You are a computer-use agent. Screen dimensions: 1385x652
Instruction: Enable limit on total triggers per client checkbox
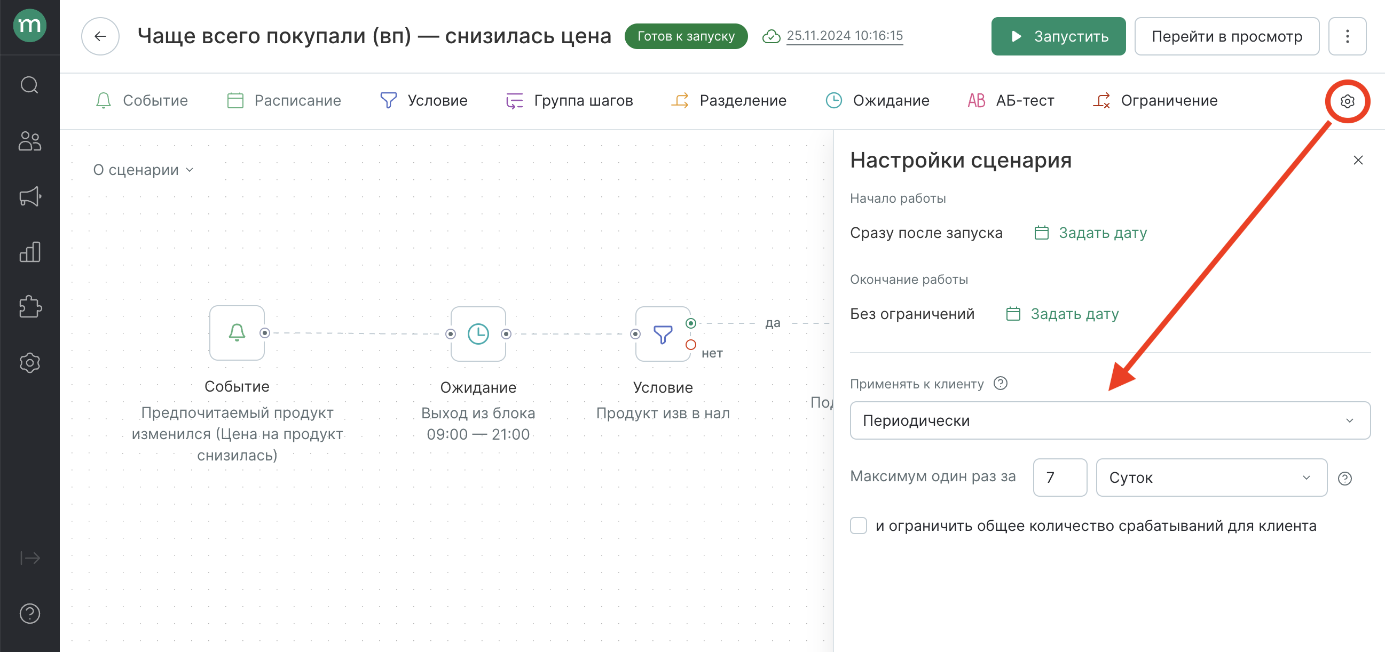click(857, 525)
